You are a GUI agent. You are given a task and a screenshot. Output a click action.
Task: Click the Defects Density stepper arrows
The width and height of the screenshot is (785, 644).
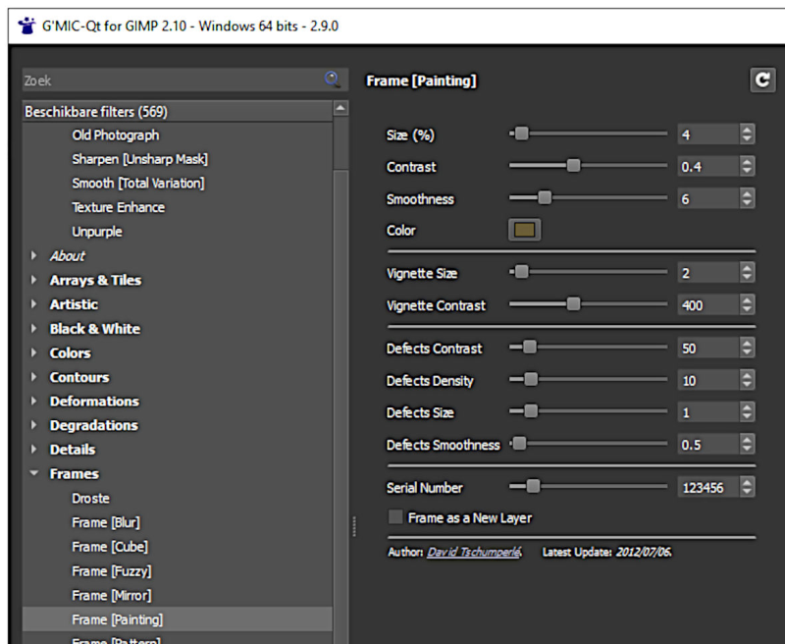(747, 380)
